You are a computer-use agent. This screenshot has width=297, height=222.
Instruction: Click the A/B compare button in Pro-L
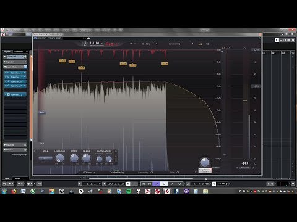pyautogui.click(x=143, y=44)
